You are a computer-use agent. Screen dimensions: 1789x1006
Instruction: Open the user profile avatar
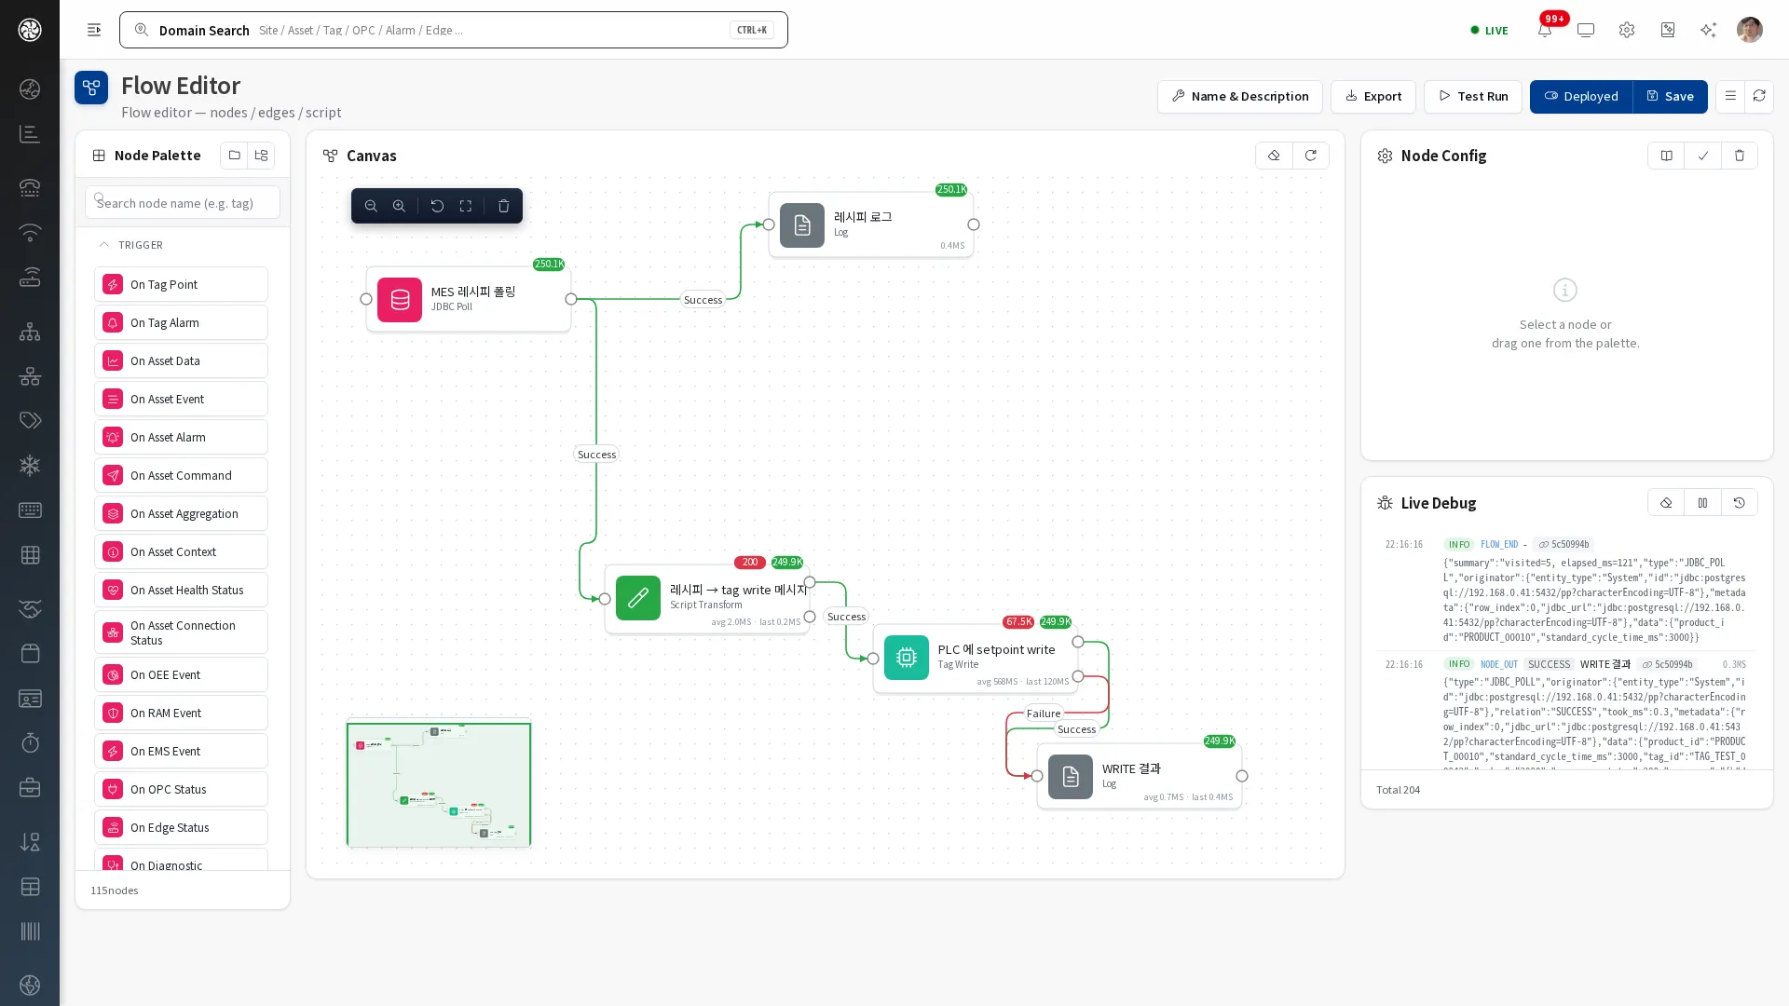1750,30
